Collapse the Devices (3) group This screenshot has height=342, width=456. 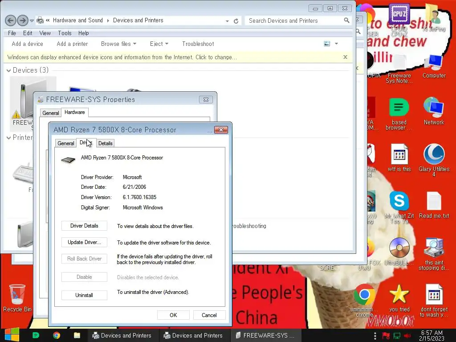pos(9,70)
